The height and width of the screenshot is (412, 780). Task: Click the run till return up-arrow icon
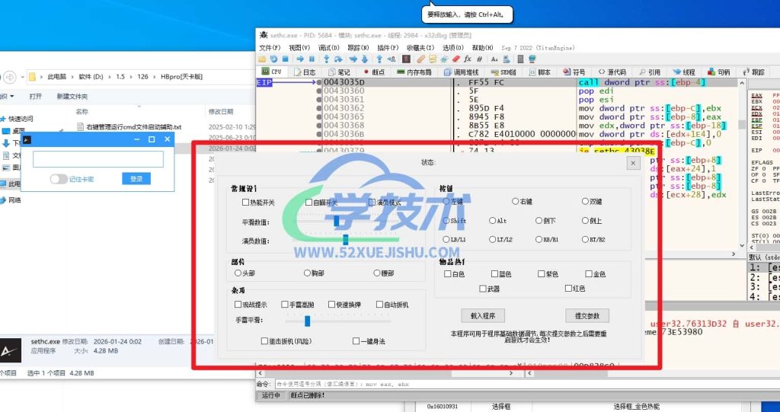tap(379, 59)
